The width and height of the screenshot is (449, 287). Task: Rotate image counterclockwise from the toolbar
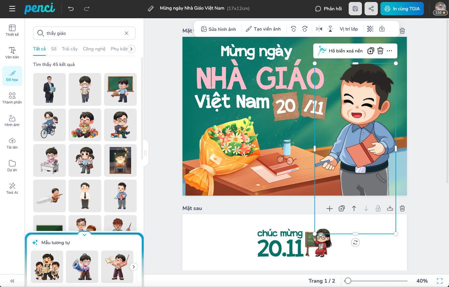293,29
